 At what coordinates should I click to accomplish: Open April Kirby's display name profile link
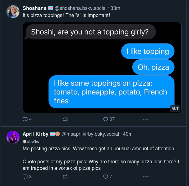pos(35,134)
